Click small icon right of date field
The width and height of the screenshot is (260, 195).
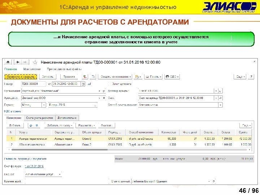coord(89,84)
